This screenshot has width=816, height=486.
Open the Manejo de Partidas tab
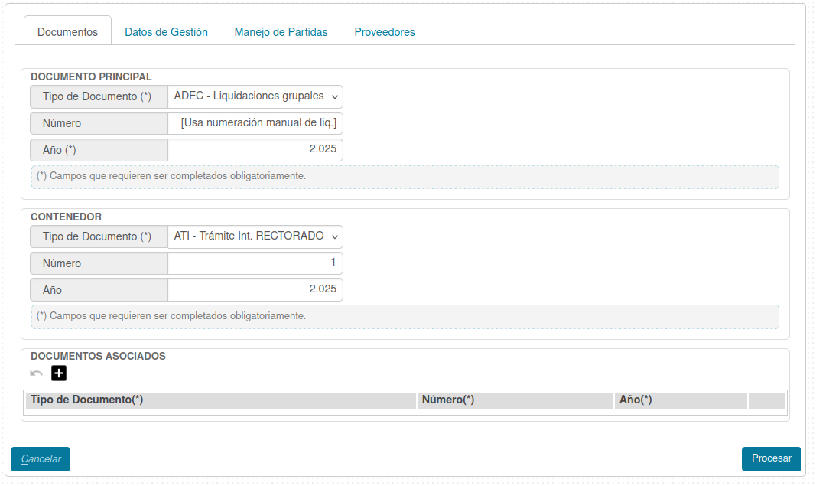click(x=281, y=32)
